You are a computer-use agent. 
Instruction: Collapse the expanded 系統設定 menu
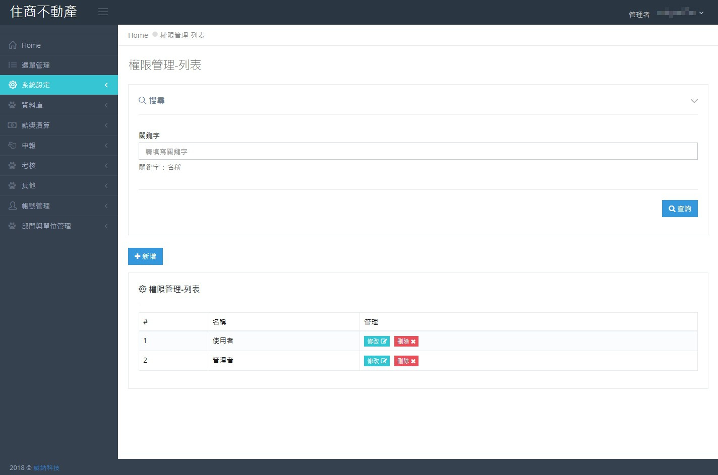click(x=106, y=85)
